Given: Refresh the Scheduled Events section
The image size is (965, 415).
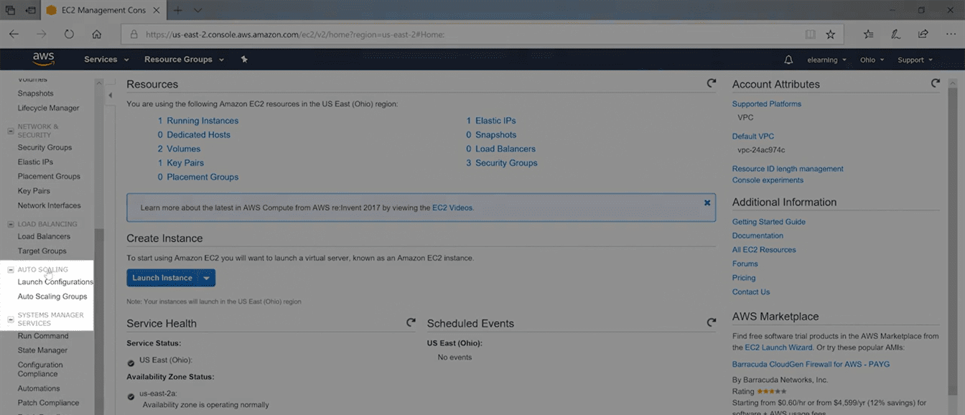Looking at the screenshot, I should click(x=711, y=323).
